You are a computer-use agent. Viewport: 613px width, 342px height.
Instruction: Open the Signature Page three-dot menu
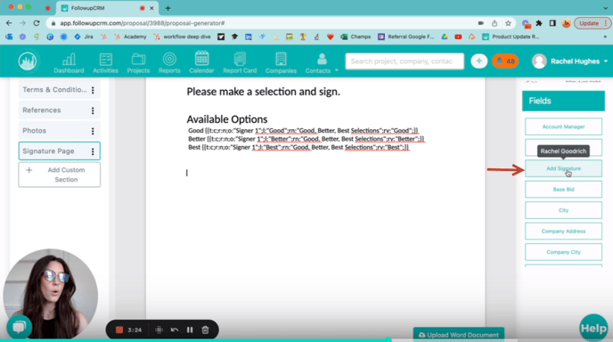[93, 151]
